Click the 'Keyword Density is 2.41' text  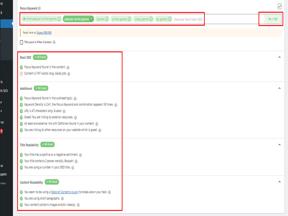pos(69,105)
